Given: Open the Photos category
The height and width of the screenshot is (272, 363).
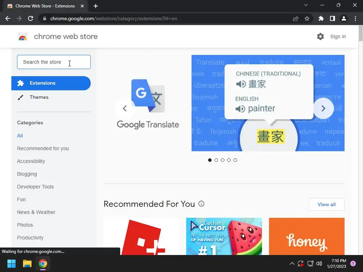Looking at the screenshot, I should click(25, 225).
